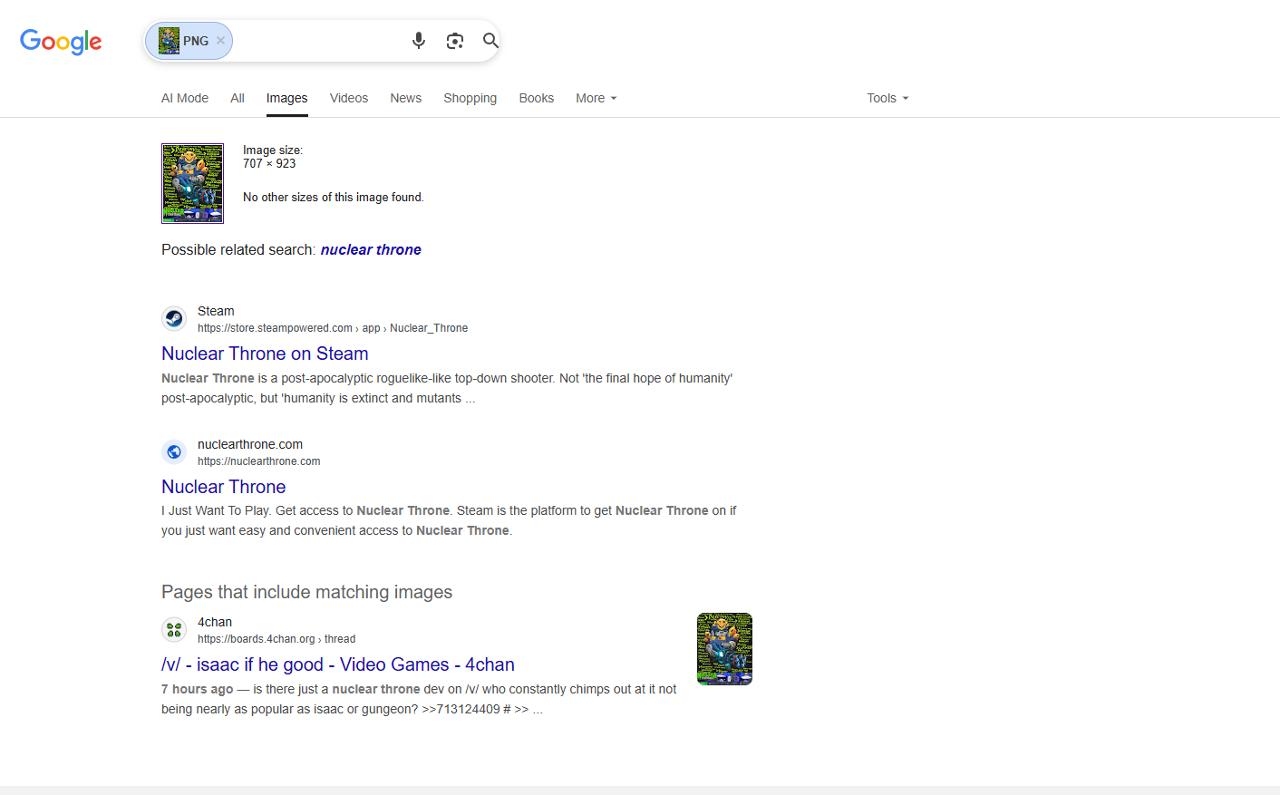The width and height of the screenshot is (1280, 795).
Task: Open the /v/ isaac if he good thread
Action: [x=338, y=664]
